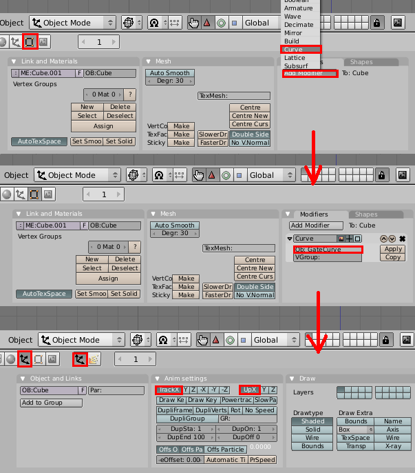Collapse the Object and Links panel
The image size is (415, 473).
pos(23,379)
